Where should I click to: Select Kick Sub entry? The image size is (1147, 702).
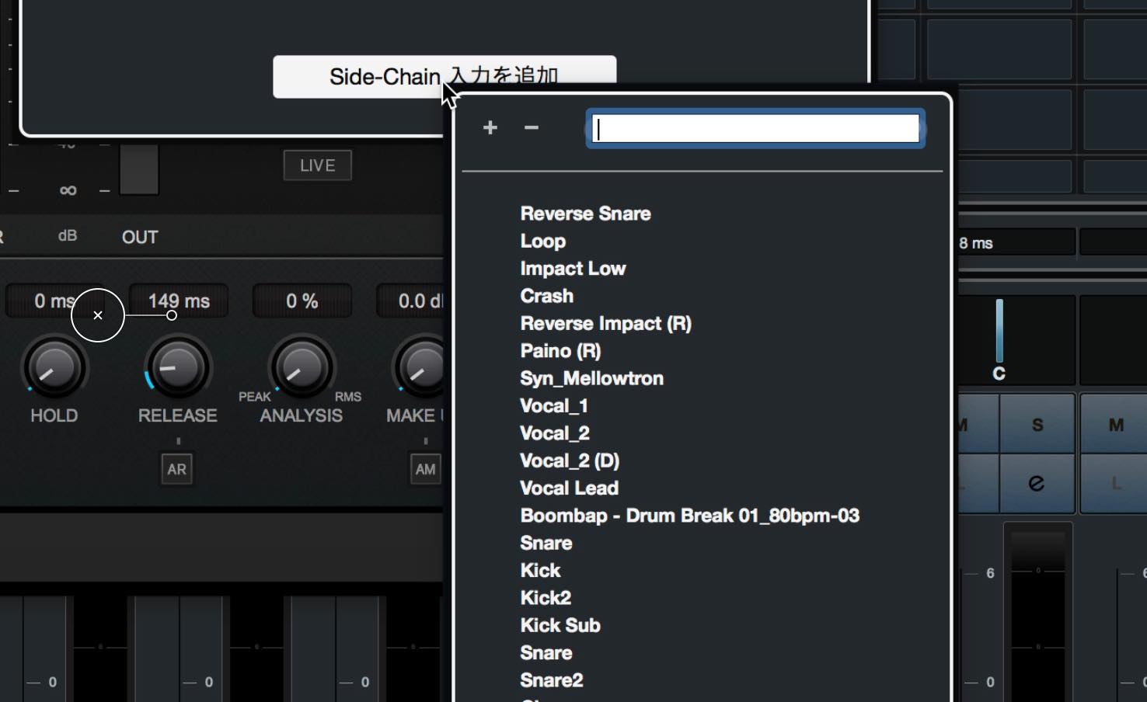pyautogui.click(x=560, y=626)
